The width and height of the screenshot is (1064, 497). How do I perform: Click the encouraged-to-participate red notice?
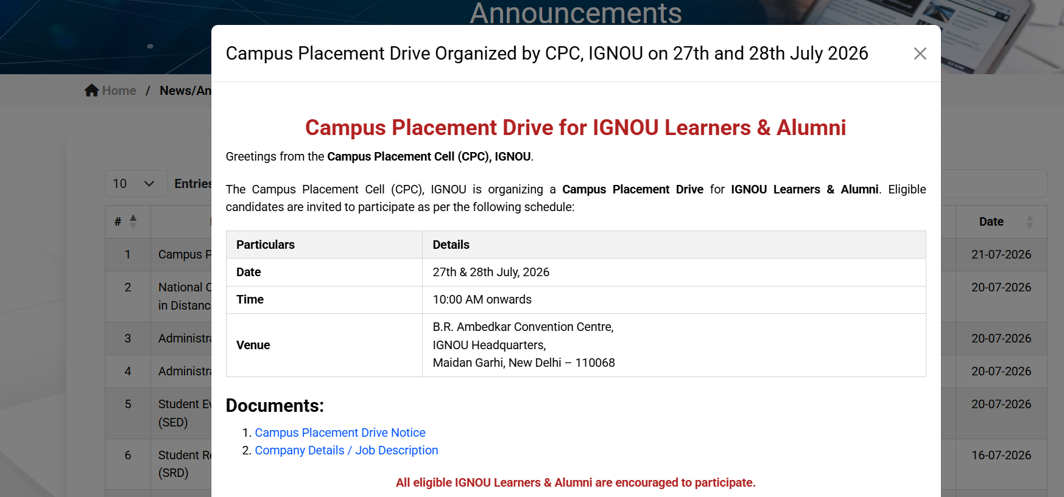[576, 482]
